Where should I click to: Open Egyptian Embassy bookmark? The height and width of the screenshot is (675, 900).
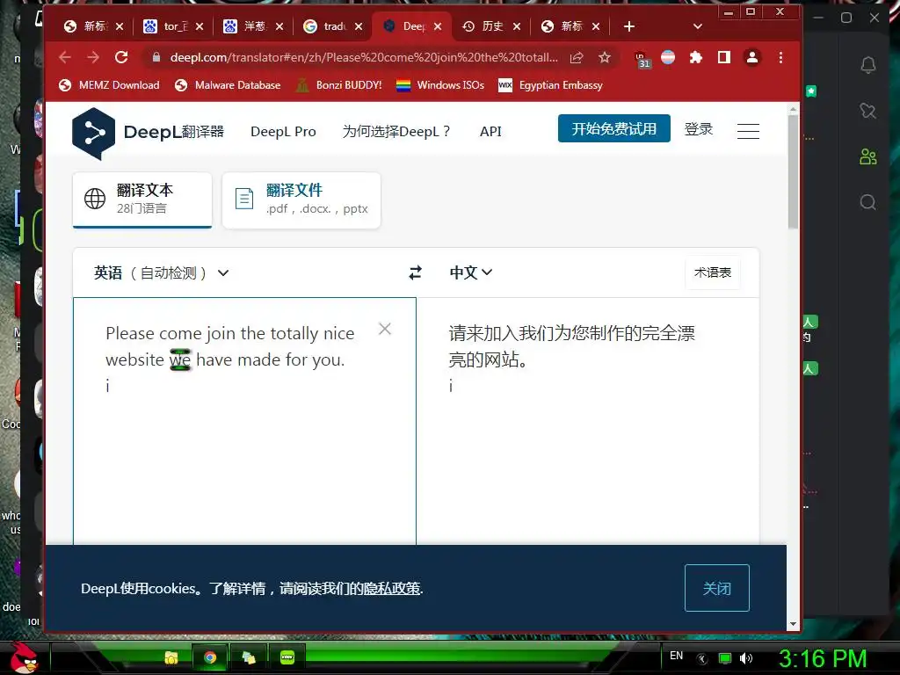tap(550, 85)
